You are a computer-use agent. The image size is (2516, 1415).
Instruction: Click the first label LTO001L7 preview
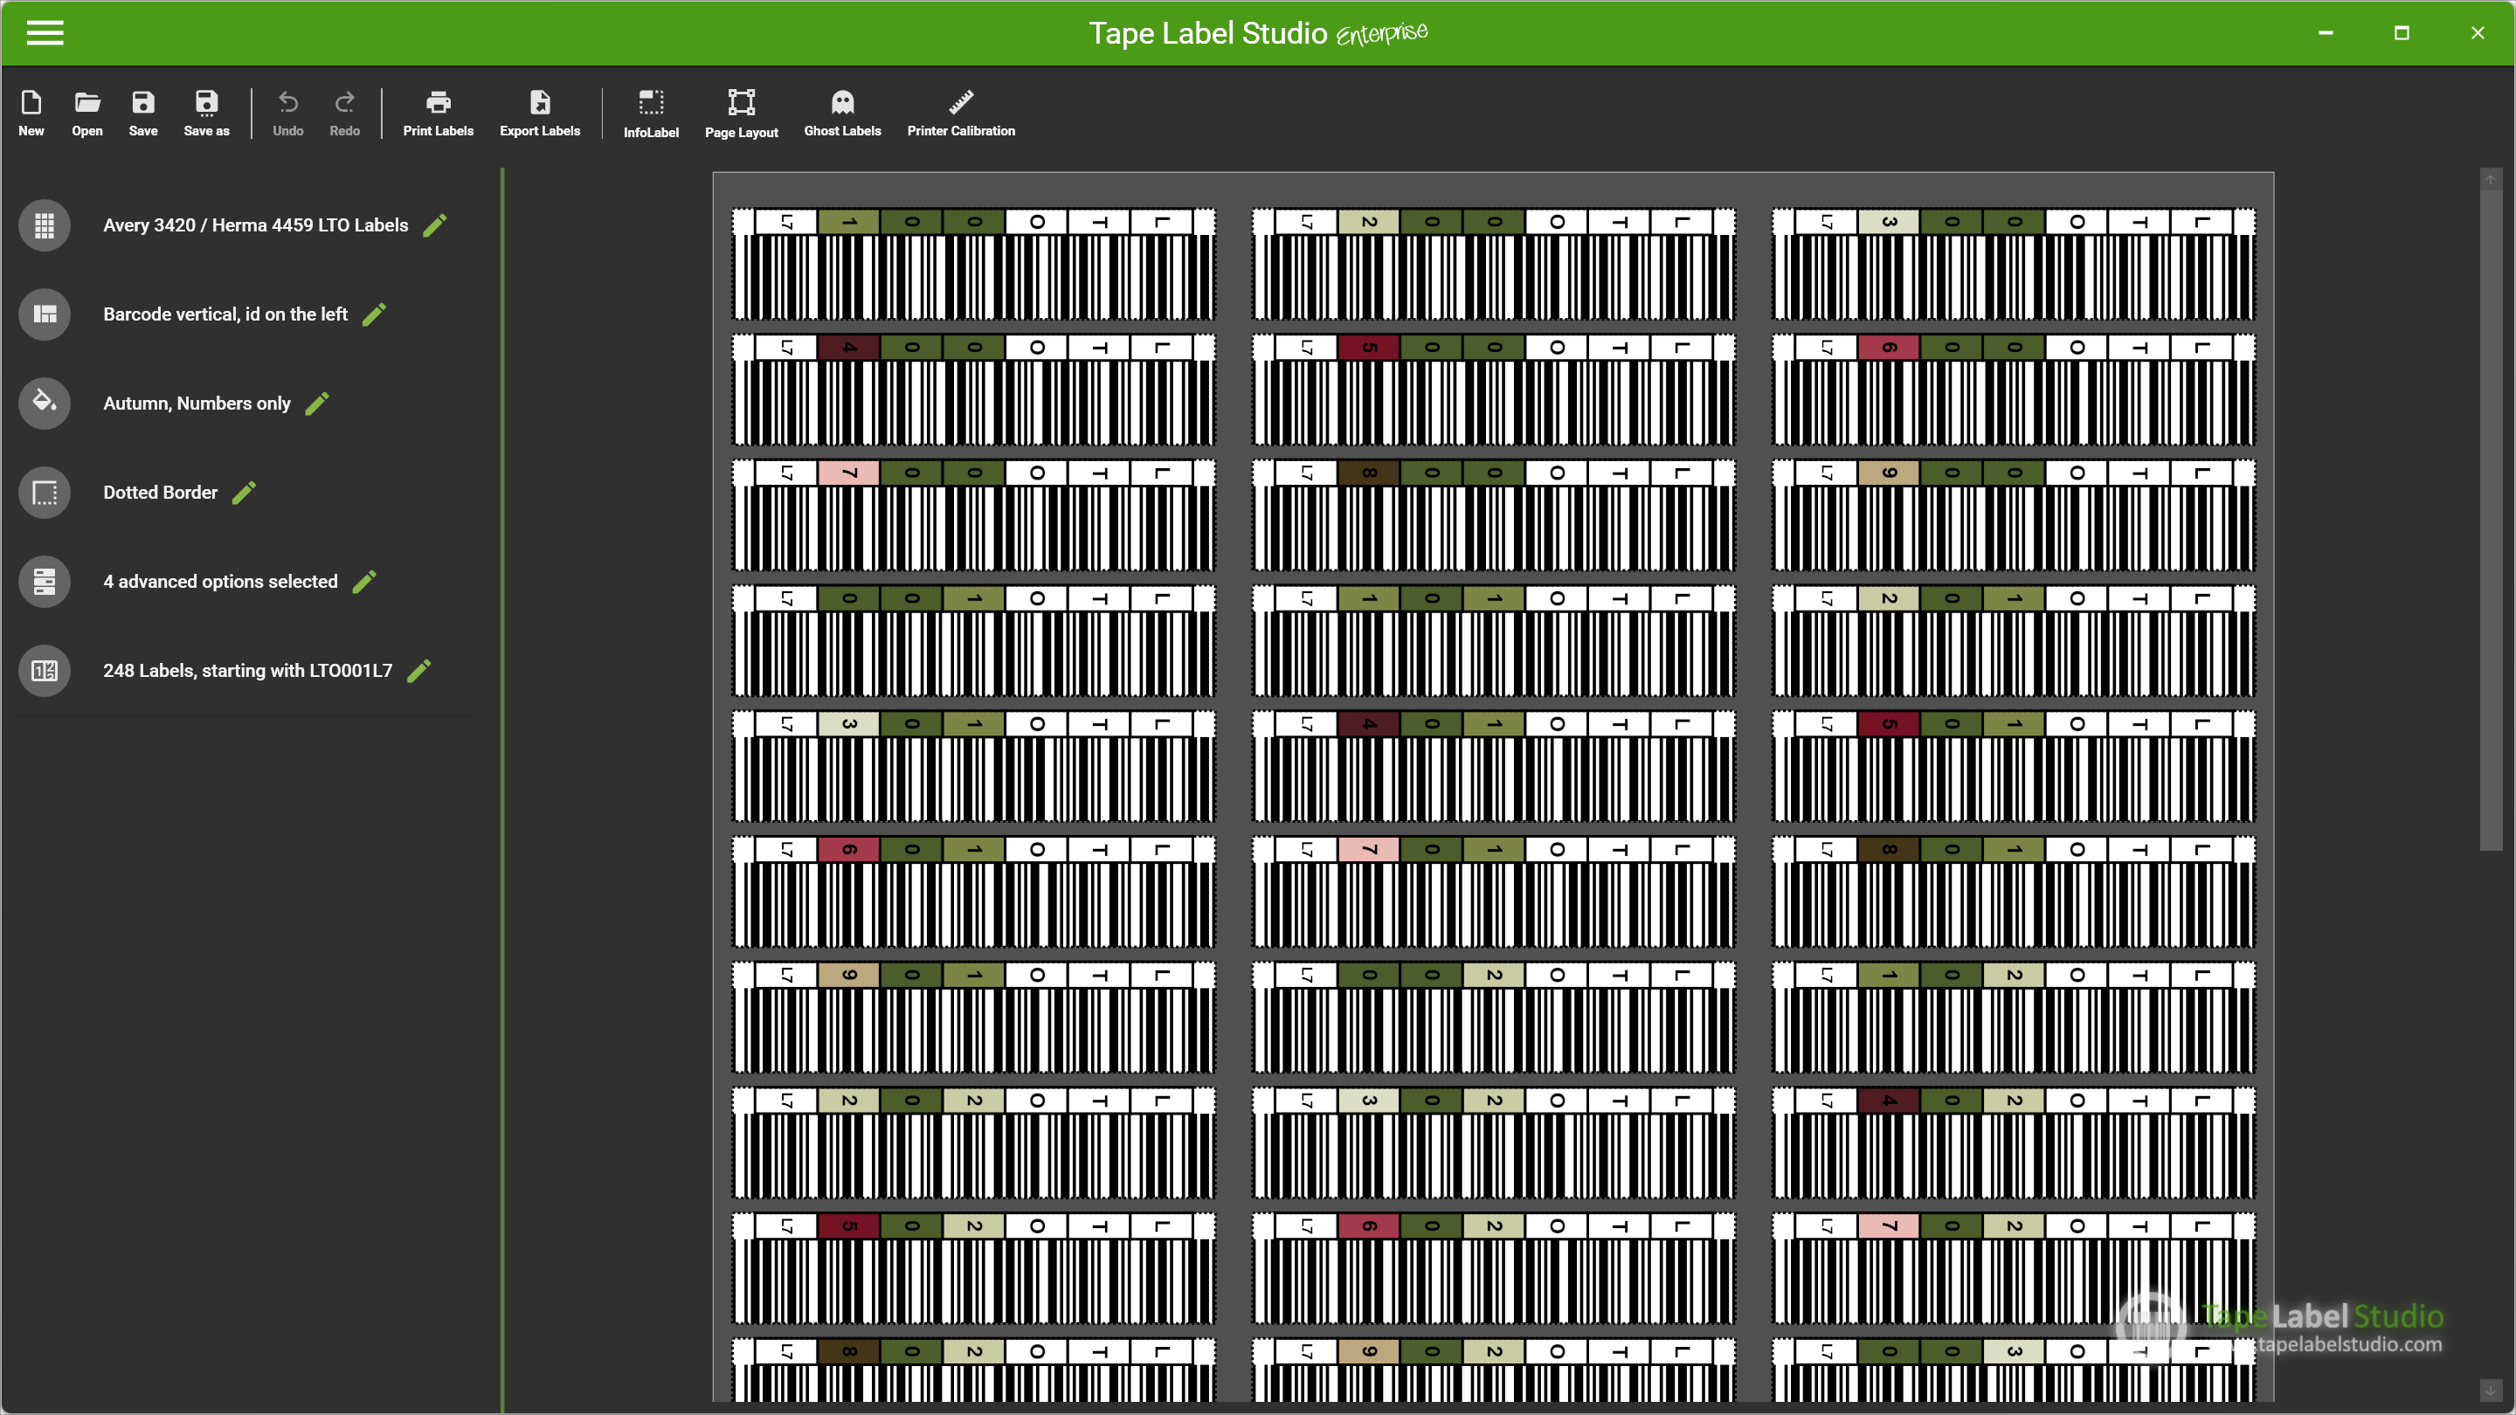tap(974, 264)
